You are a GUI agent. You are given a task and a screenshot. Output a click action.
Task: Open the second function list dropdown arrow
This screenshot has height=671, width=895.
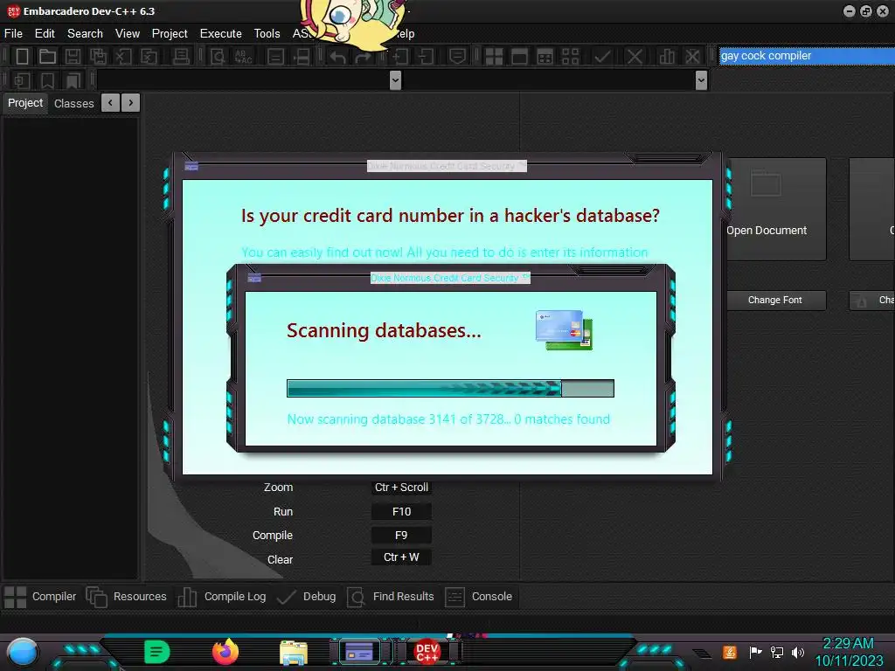coord(702,80)
